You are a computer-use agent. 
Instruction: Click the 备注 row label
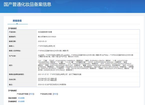[x=11, y=85]
